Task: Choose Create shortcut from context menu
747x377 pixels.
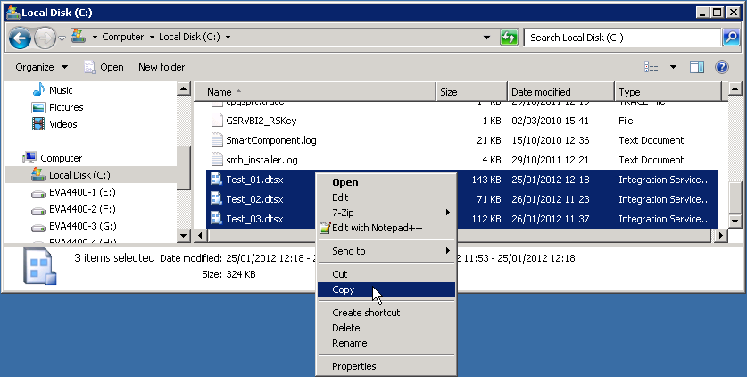Action: pyautogui.click(x=386, y=314)
